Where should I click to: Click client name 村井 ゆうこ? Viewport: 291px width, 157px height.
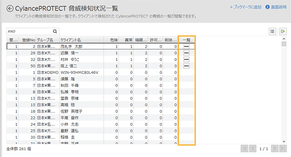coord(70,59)
